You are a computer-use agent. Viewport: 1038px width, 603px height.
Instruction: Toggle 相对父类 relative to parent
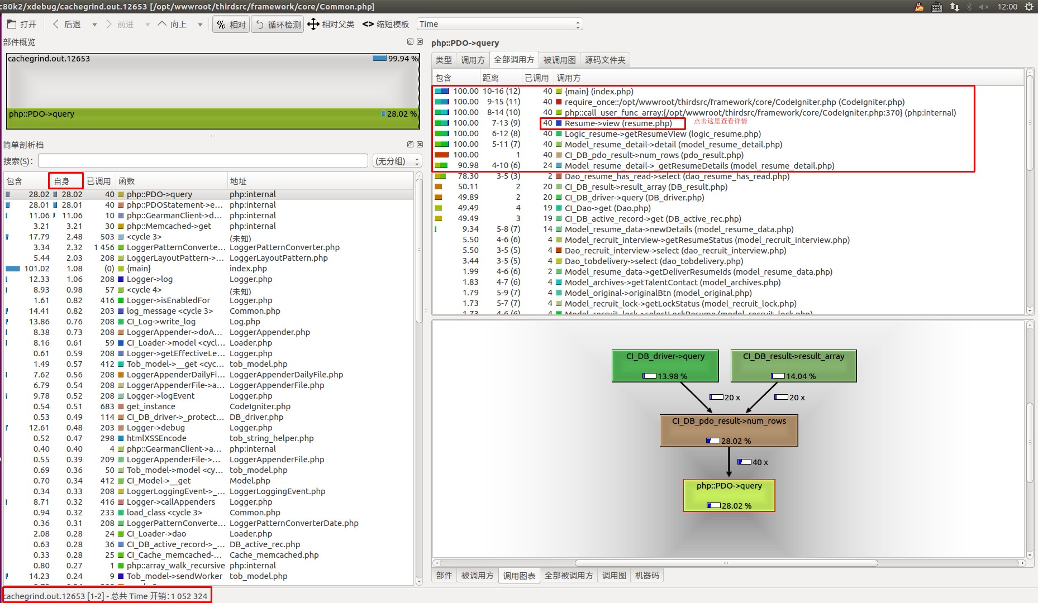331,24
